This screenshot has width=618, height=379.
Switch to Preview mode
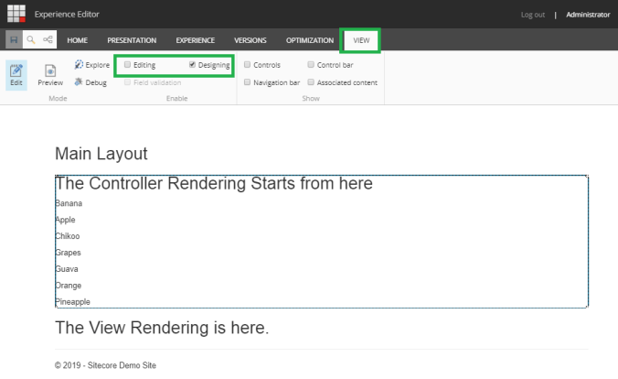pyautogui.click(x=50, y=74)
